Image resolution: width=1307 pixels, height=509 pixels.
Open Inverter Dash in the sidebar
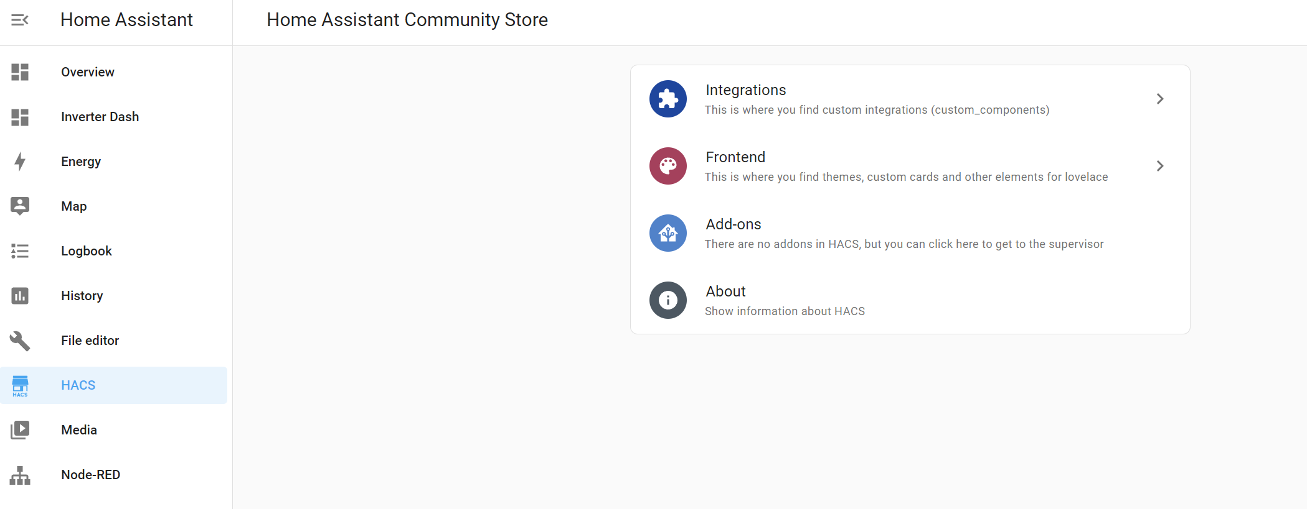click(100, 117)
